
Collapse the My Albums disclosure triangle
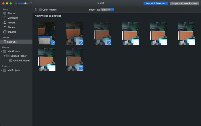(2, 51)
